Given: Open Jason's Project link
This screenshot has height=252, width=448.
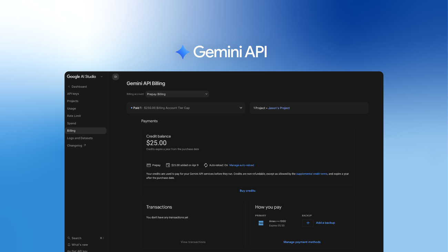Looking at the screenshot, I should [279, 108].
